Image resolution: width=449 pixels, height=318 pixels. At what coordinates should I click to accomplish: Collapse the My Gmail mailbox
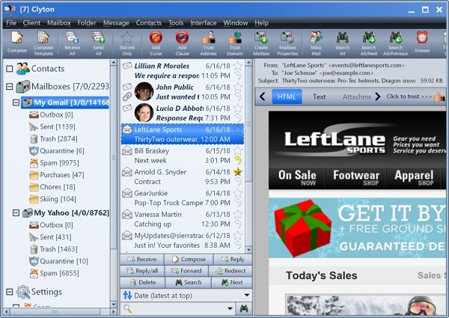[x=16, y=103]
